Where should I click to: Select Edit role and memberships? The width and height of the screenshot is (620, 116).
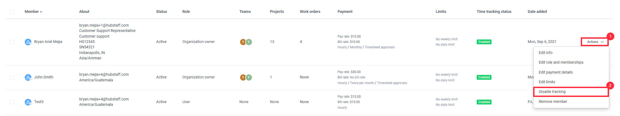(x=561, y=62)
